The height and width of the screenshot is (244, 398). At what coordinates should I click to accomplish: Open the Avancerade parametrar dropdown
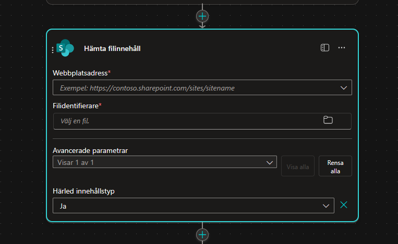[x=165, y=162]
